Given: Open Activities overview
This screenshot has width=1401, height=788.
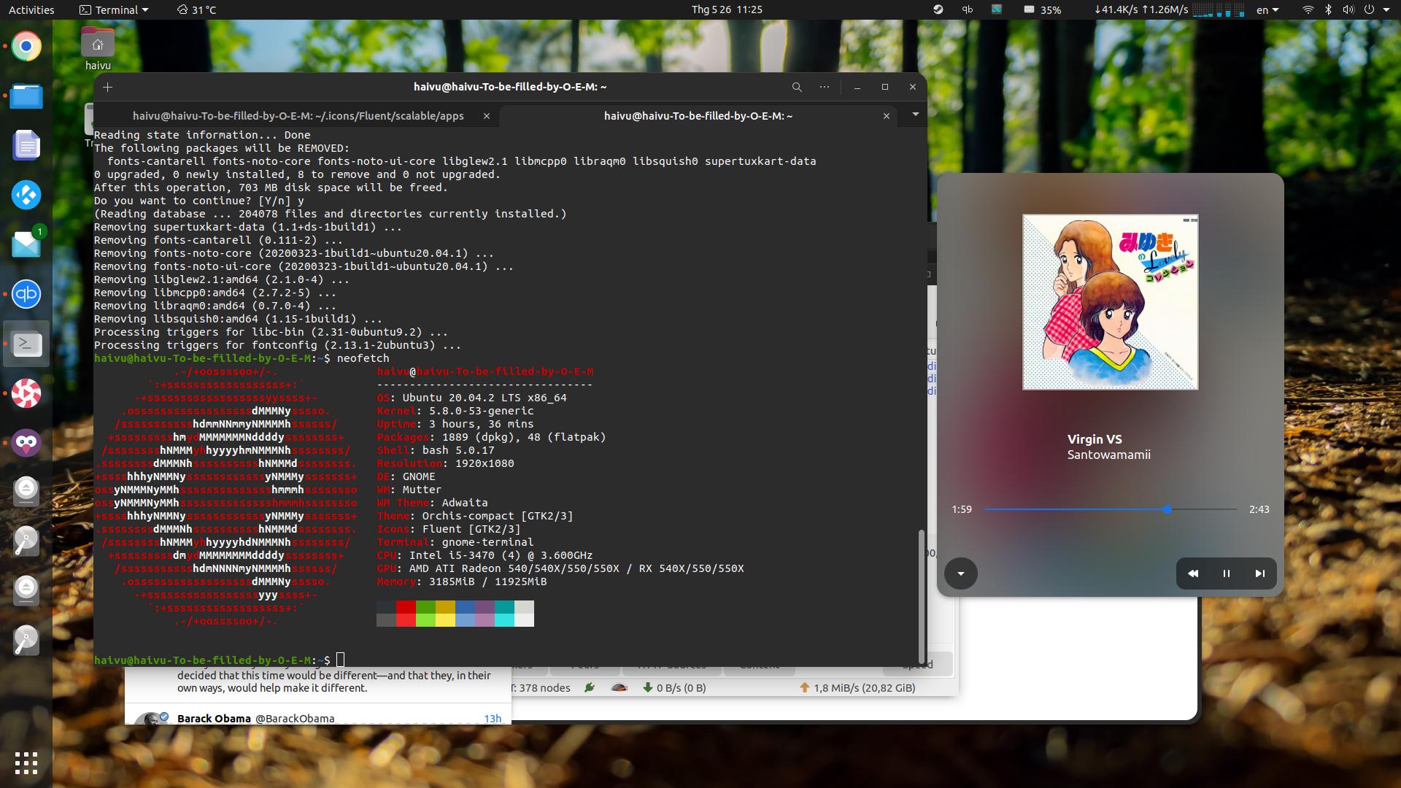Looking at the screenshot, I should [31, 9].
